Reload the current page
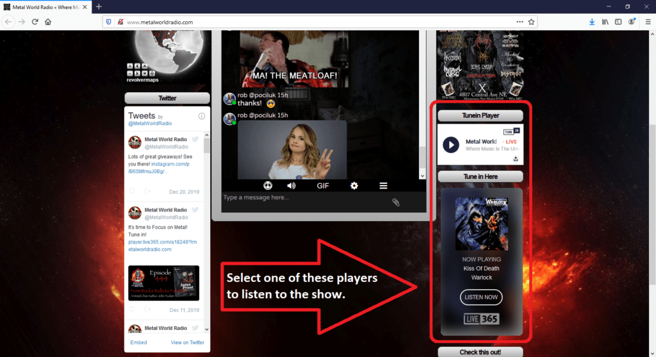 tap(35, 22)
